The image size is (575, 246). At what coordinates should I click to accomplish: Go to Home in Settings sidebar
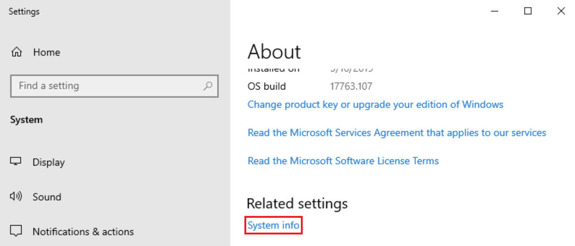tap(46, 52)
